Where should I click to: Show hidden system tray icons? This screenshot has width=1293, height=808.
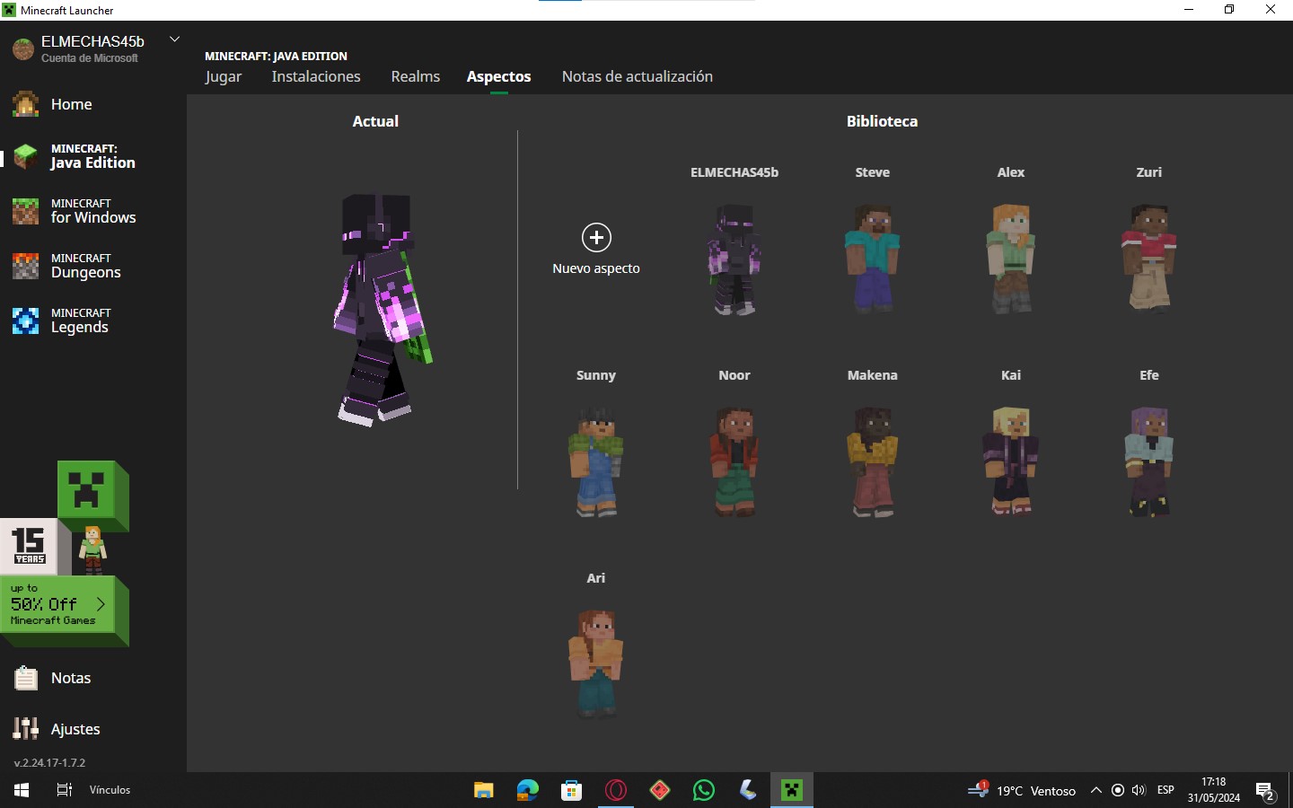coord(1095,790)
